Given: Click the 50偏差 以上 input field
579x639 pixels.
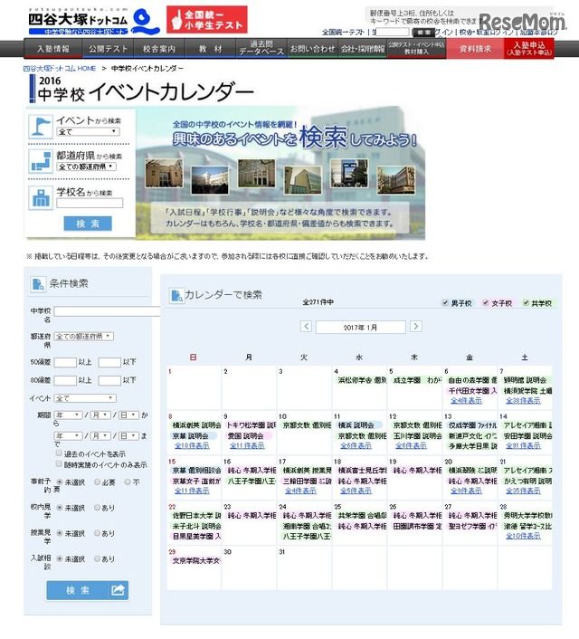Looking at the screenshot, I should pos(65,362).
